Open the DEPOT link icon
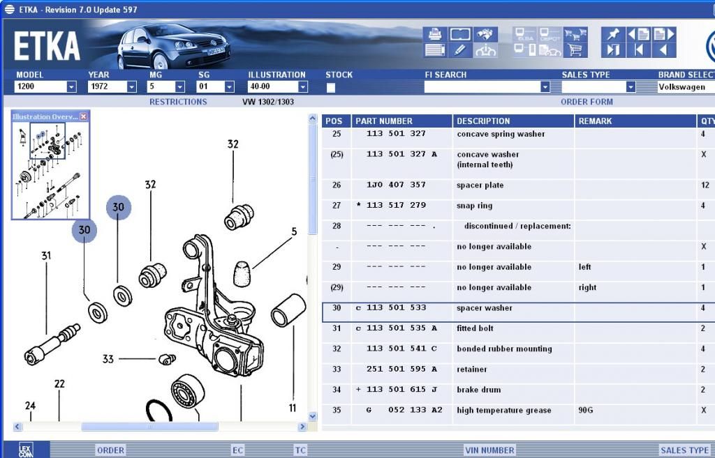This screenshot has width=715, height=458. click(x=550, y=34)
